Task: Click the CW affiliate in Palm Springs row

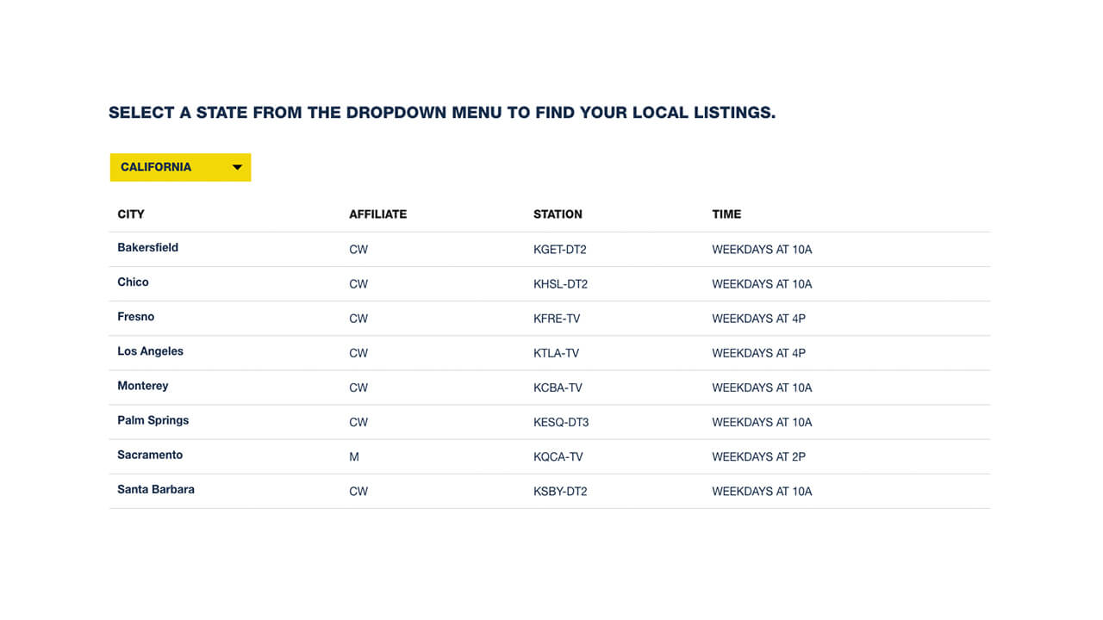Action: [358, 422]
